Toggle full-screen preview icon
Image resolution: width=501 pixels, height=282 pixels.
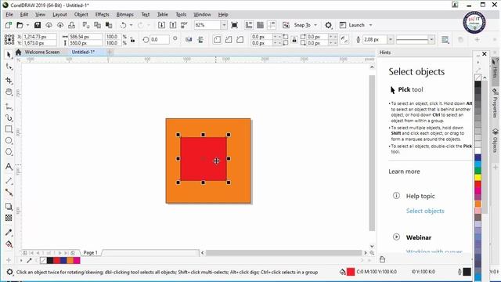[x=235, y=25]
